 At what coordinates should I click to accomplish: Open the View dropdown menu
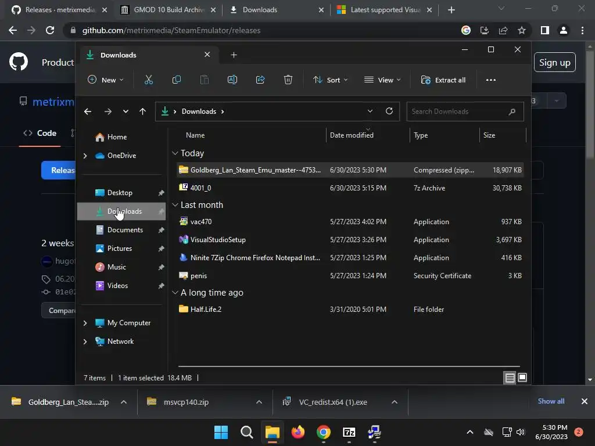(x=382, y=80)
